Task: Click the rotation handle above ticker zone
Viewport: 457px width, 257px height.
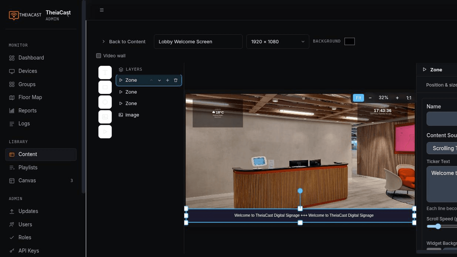Action: [x=300, y=191]
